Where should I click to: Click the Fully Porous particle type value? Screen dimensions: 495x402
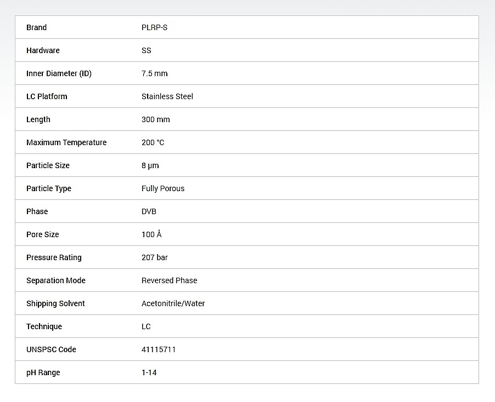click(x=163, y=188)
